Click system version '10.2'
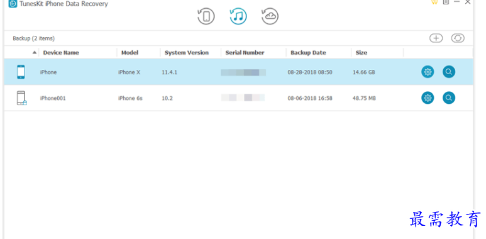Screen dimensions: 486x239 pyautogui.click(x=167, y=98)
